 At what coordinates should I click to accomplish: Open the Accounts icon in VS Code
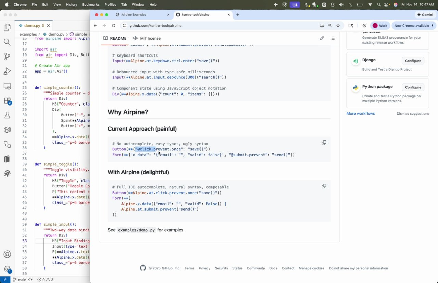[7, 255]
